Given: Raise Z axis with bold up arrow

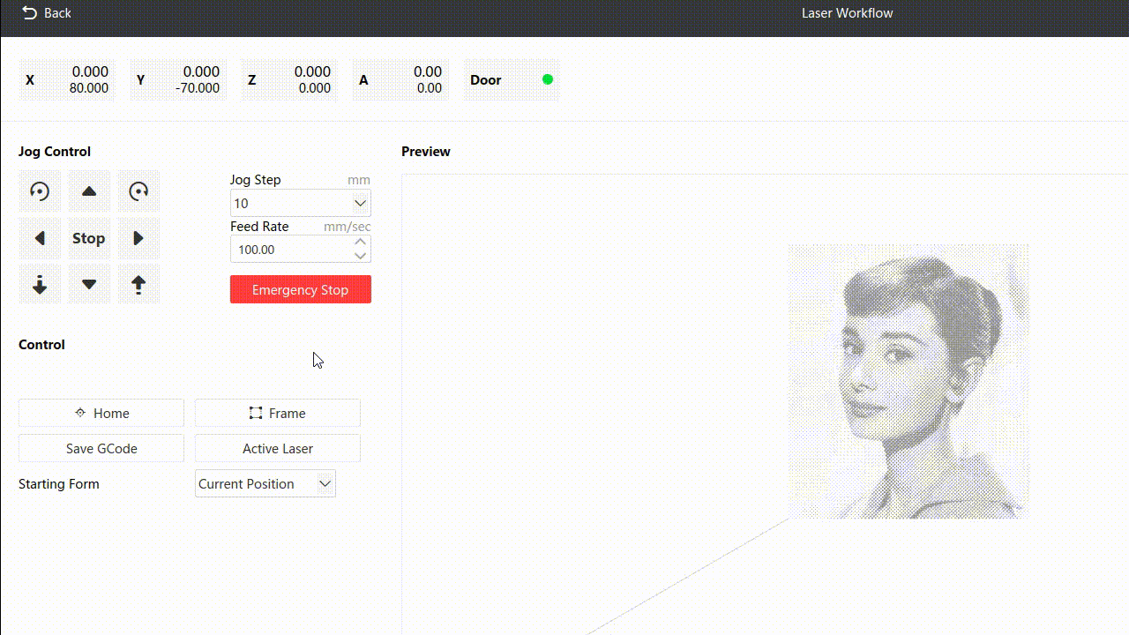Looking at the screenshot, I should tap(138, 285).
